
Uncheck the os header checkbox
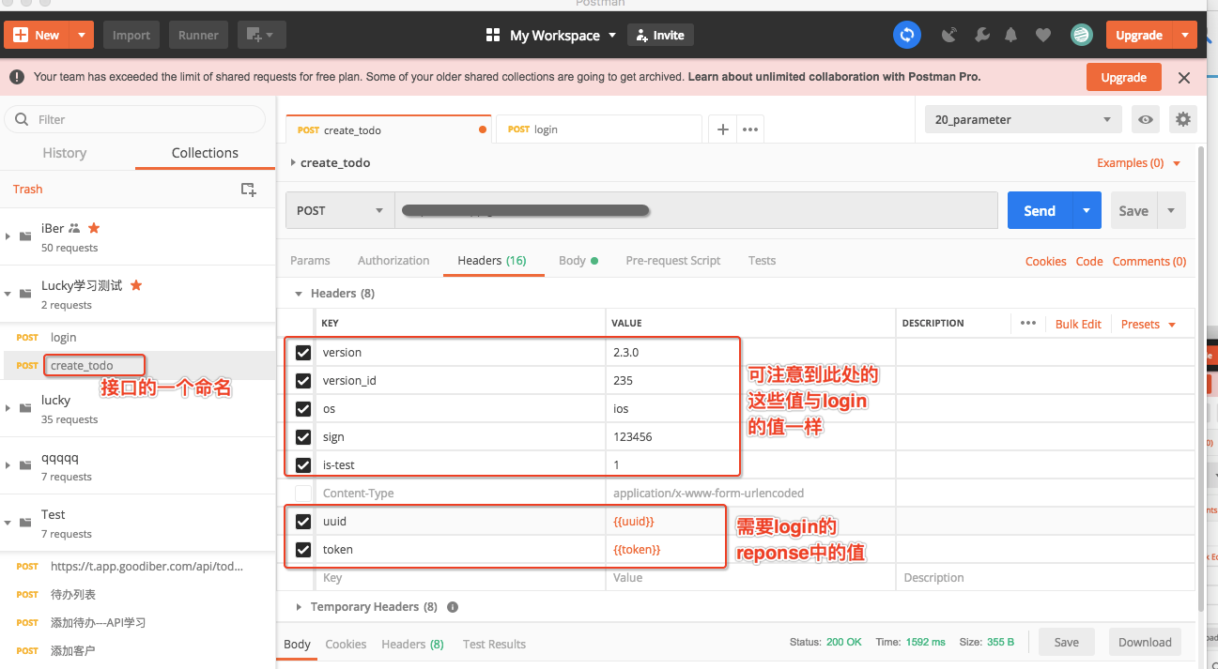(x=303, y=409)
